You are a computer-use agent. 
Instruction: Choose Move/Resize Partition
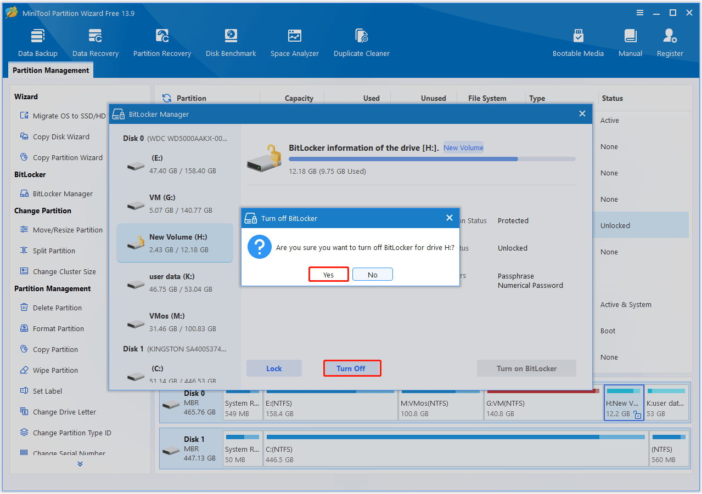61,230
